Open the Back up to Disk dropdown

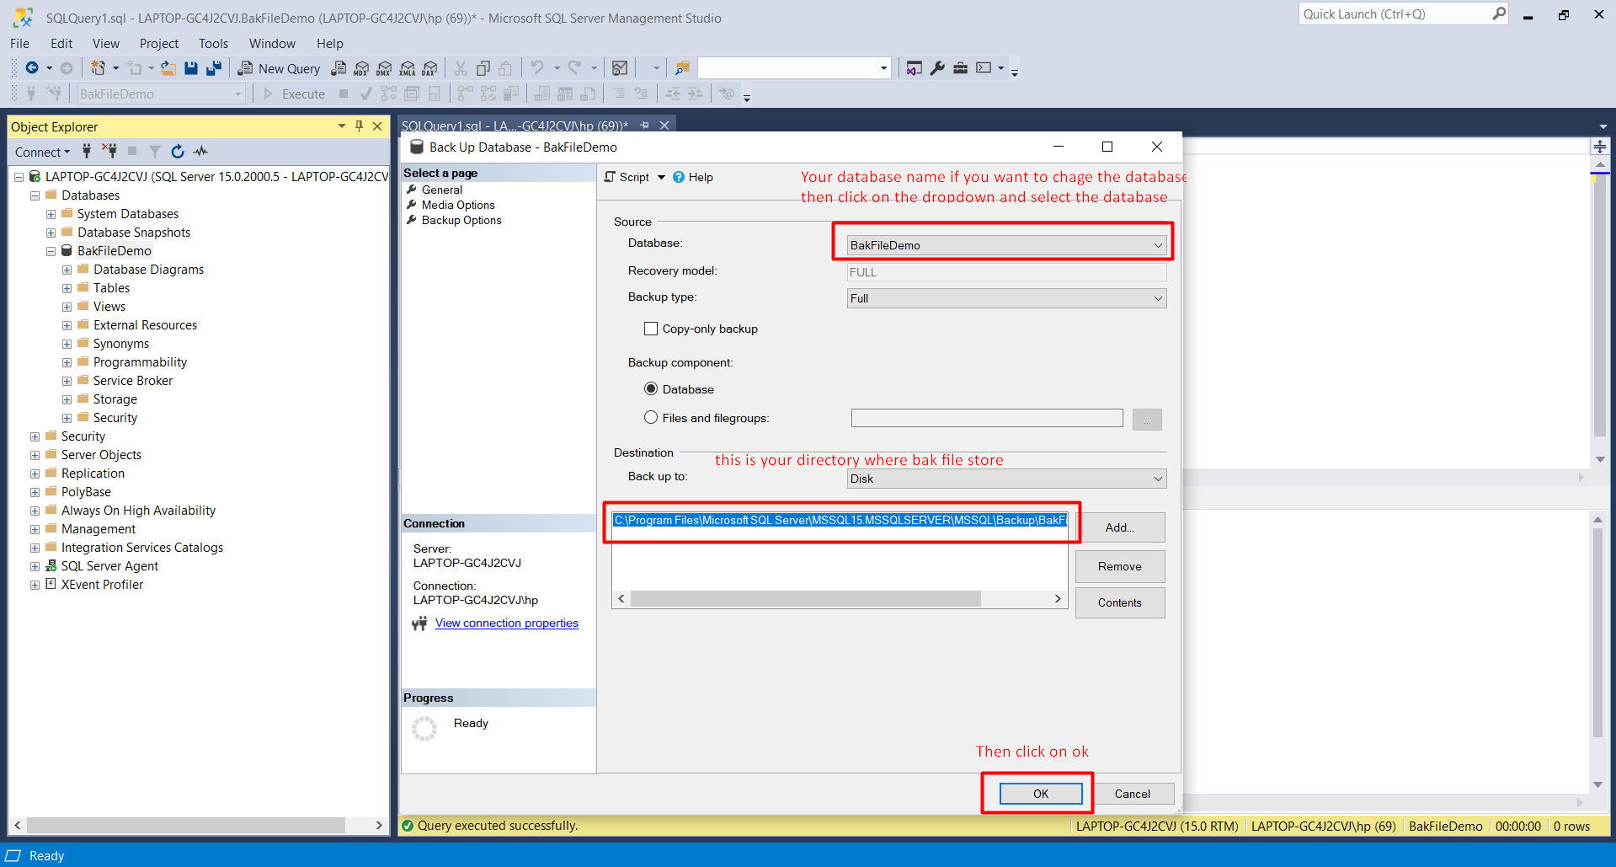(1006, 479)
